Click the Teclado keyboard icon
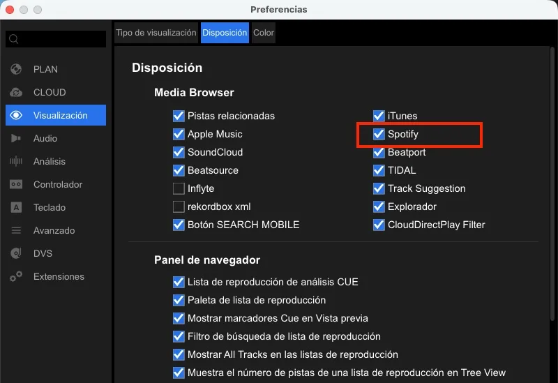Image resolution: width=558 pixels, height=383 pixels. tap(16, 207)
